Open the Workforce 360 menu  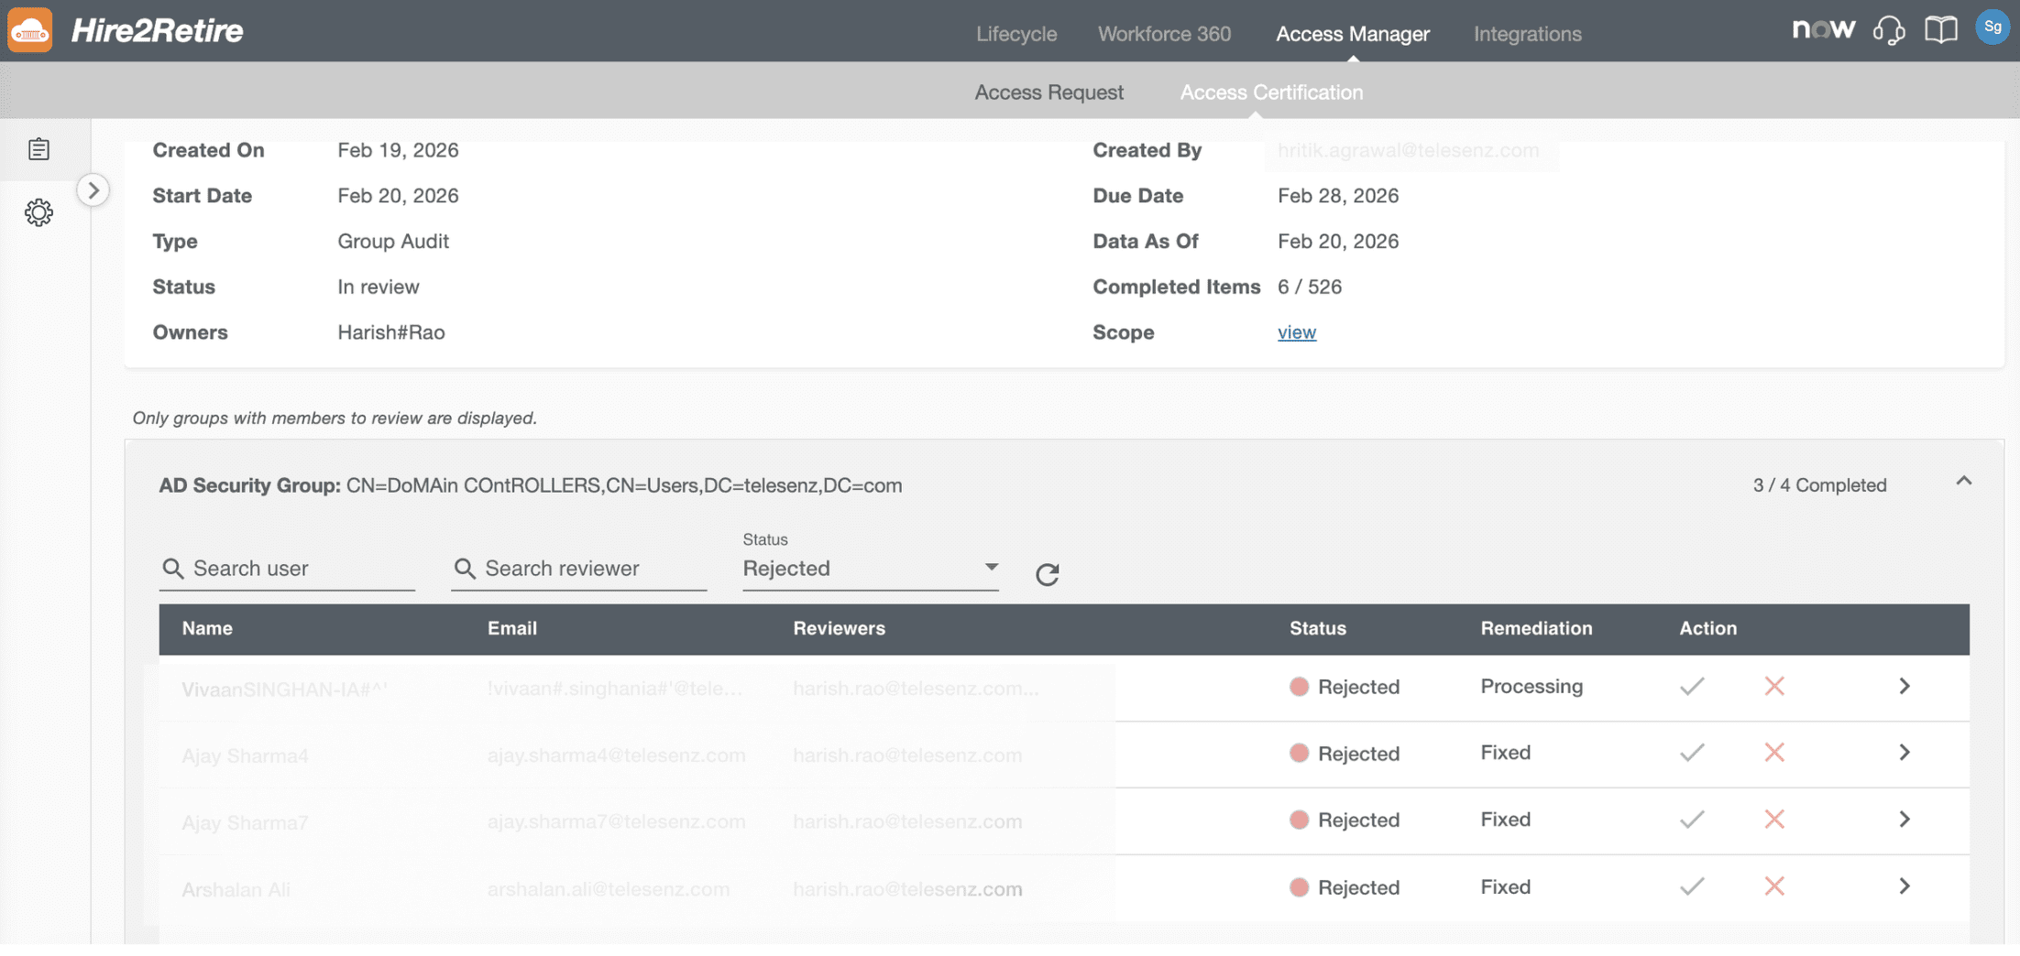[1164, 34]
